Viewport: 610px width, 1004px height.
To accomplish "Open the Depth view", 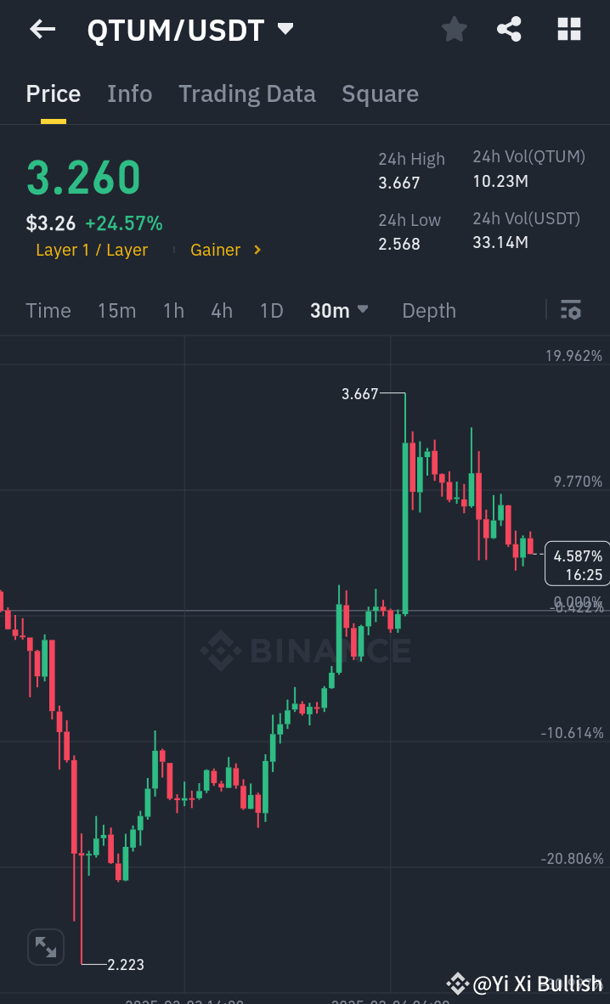I will 428,310.
